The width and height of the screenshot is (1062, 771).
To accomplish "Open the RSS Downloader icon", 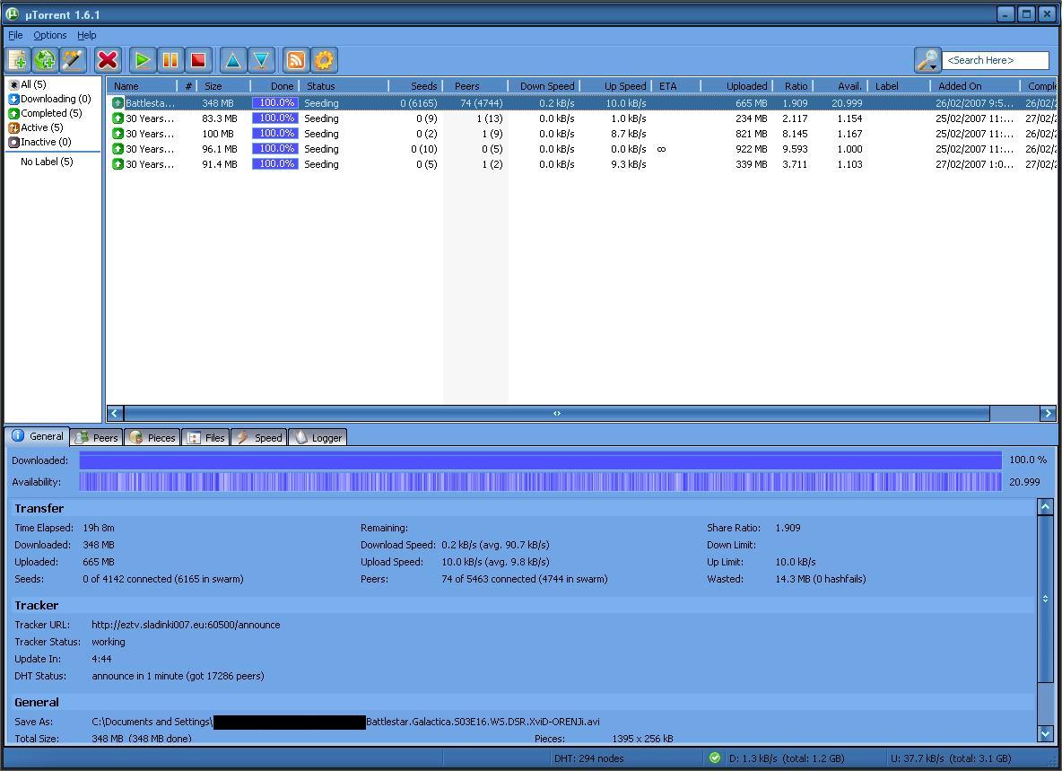I will point(296,60).
